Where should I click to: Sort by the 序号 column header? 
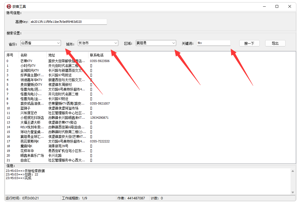click(10, 55)
